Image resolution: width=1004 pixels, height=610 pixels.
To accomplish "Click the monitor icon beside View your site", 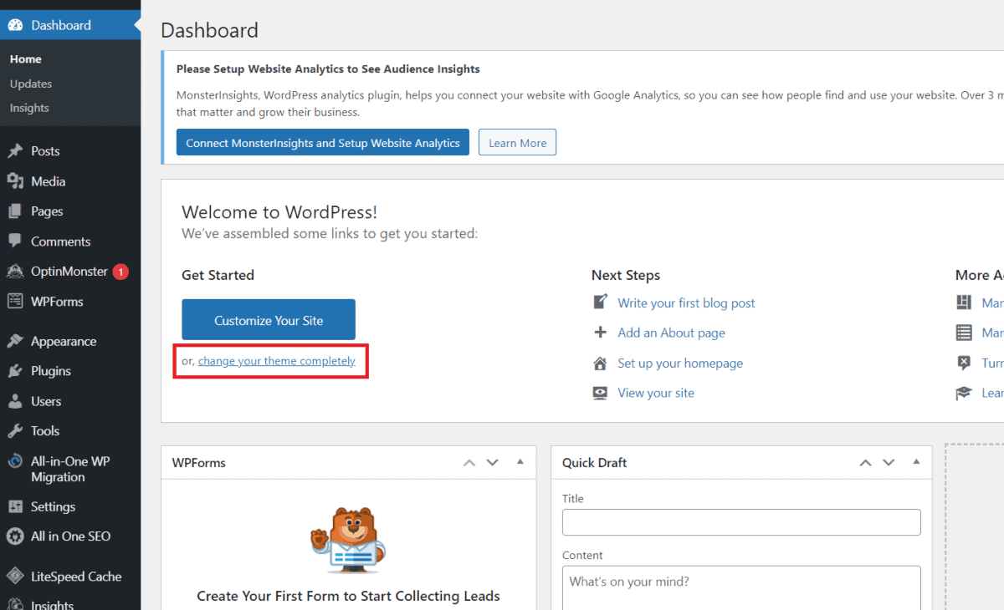I will tap(600, 393).
